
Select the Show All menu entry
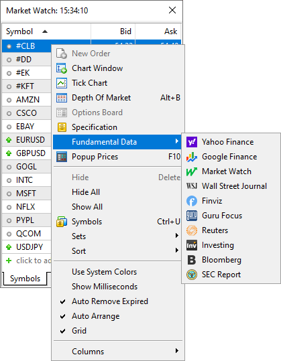117,207
